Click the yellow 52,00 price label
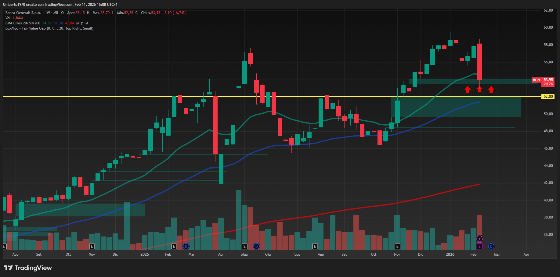 [548, 97]
